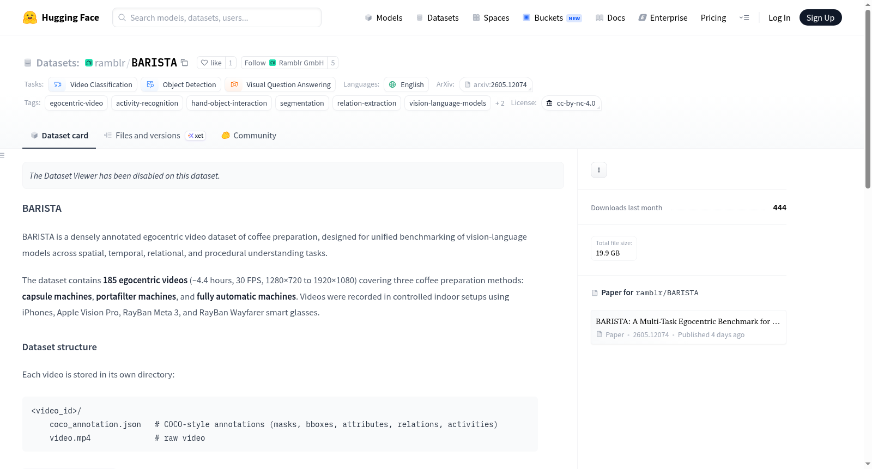Expand the more navigation options menu
This screenshot has height=469, width=872.
click(x=744, y=17)
